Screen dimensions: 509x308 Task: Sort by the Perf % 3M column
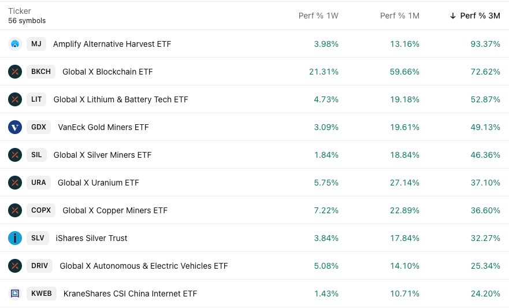click(x=480, y=16)
